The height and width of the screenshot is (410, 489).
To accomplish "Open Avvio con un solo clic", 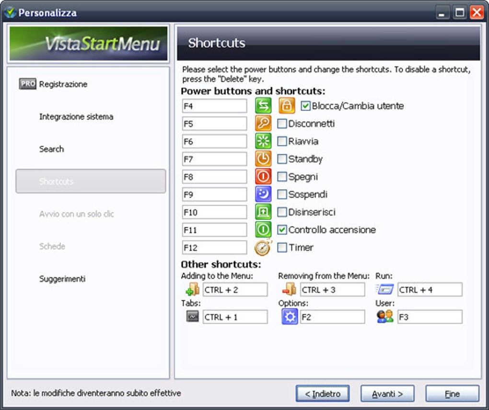I will tap(76, 214).
